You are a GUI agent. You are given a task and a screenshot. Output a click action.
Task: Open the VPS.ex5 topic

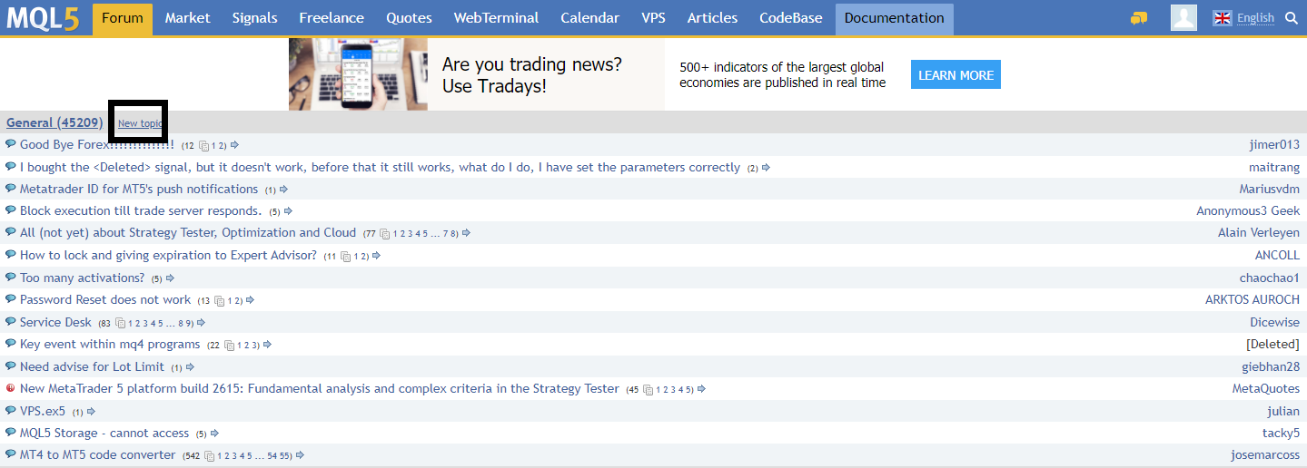43,411
